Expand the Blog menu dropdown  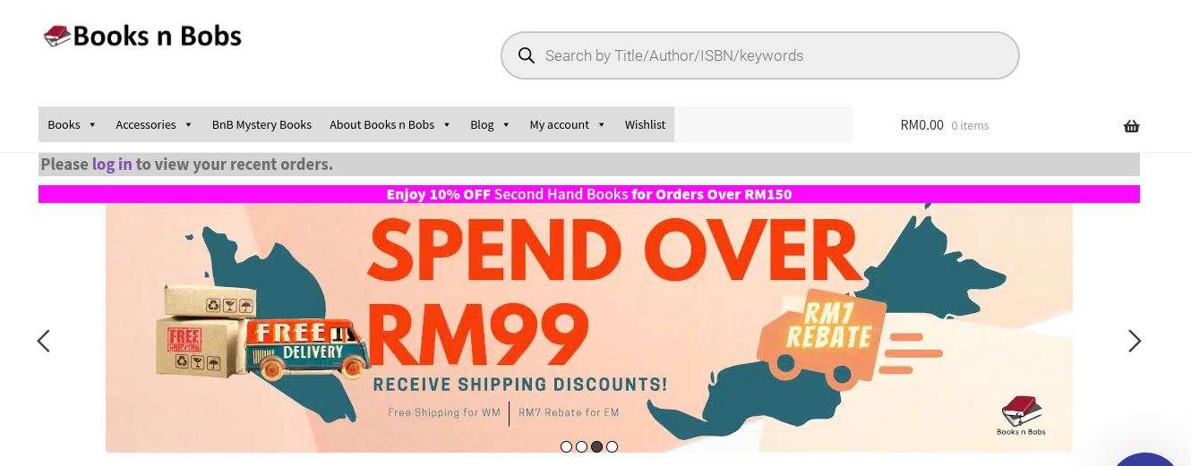(x=490, y=124)
